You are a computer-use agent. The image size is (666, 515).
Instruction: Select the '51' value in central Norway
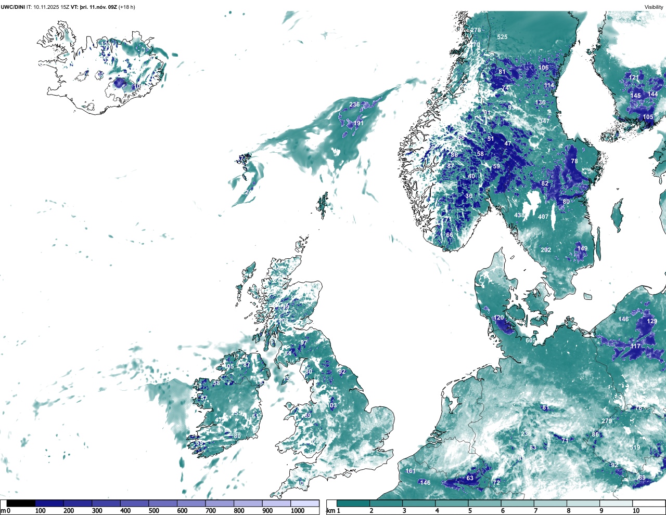click(491, 139)
